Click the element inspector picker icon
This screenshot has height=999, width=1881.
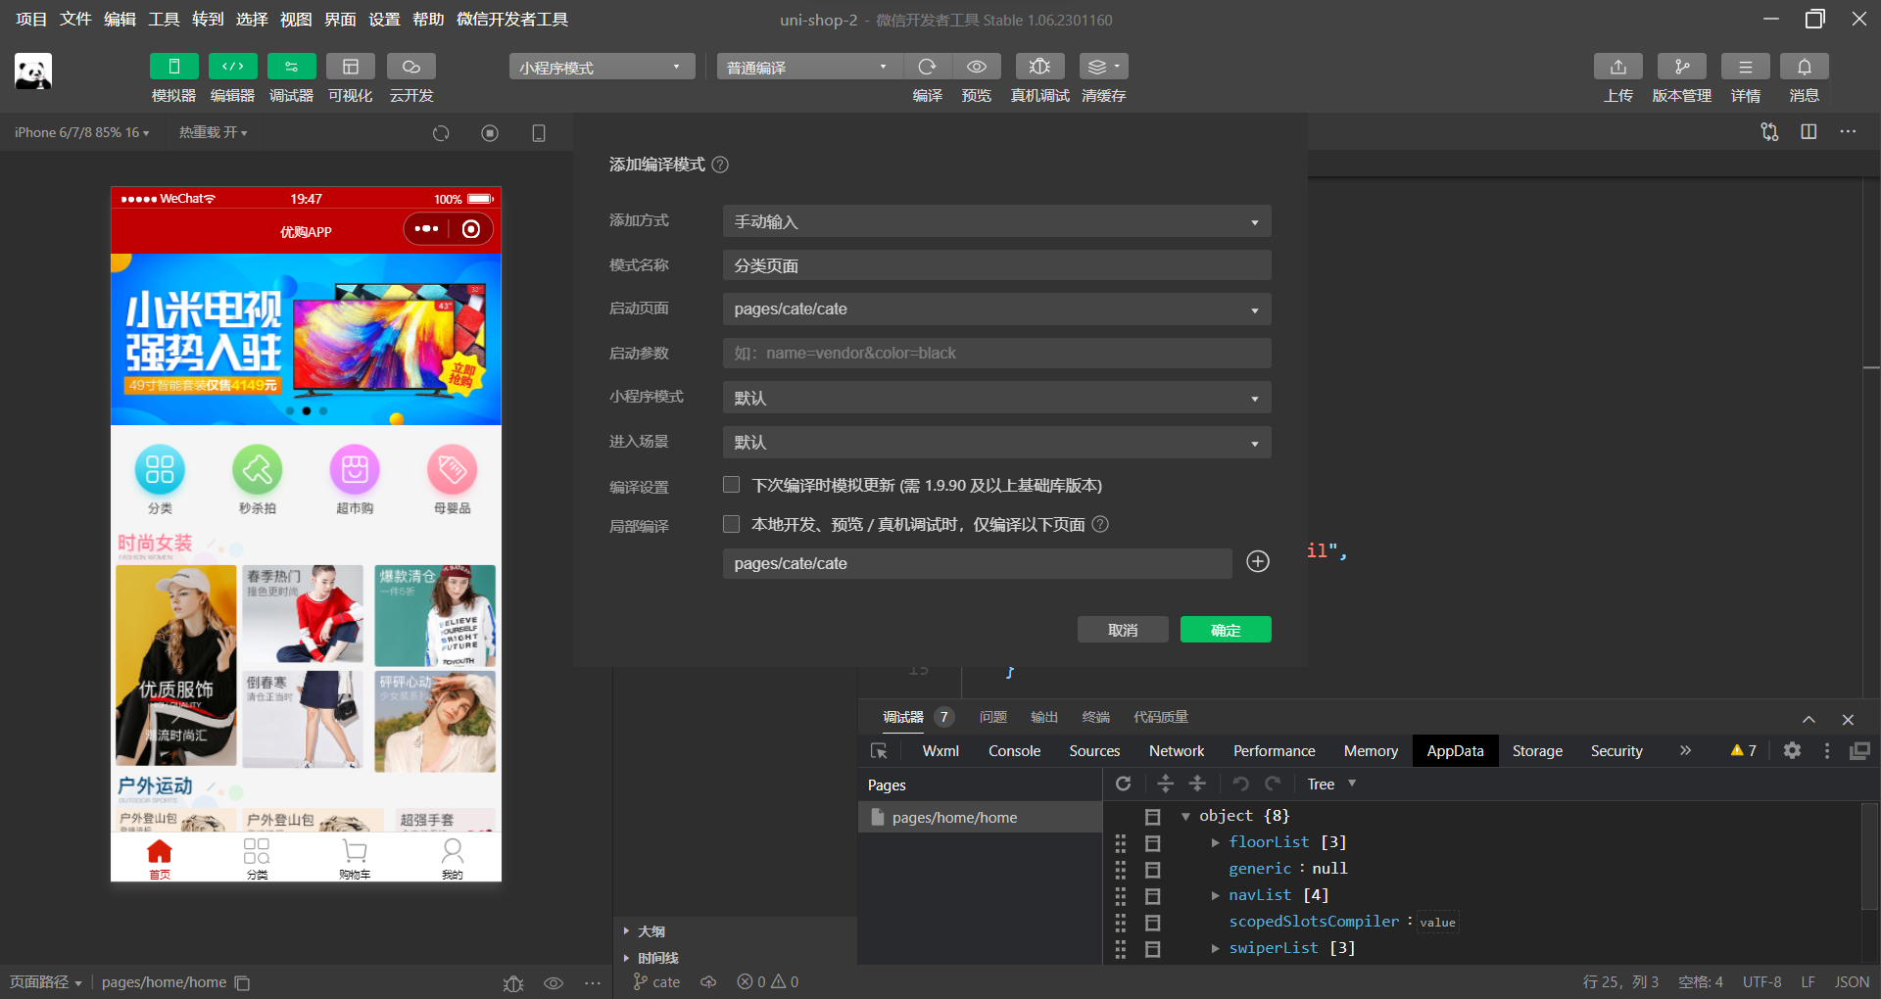coord(879,751)
